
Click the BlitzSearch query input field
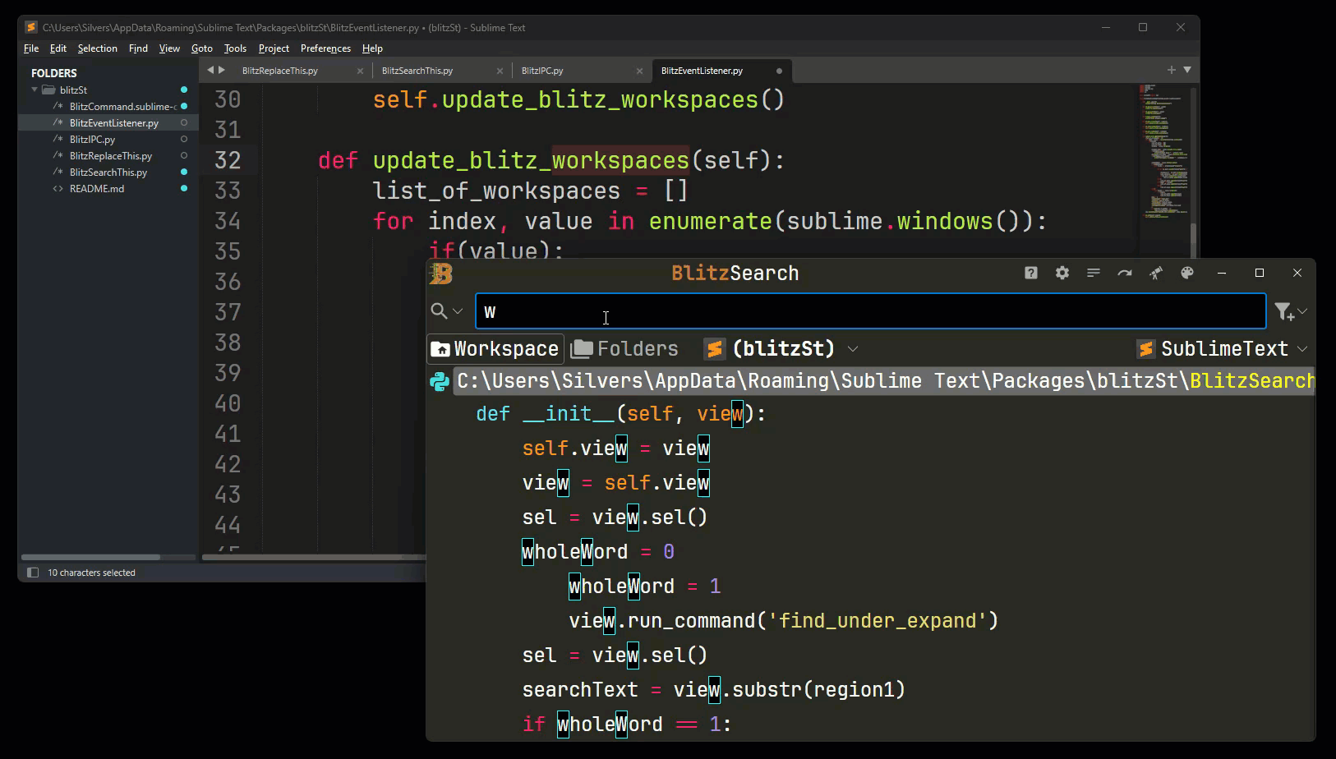point(870,311)
